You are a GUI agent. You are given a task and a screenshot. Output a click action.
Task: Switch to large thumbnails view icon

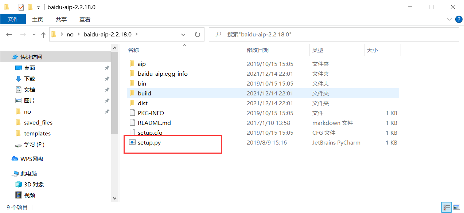pyautogui.click(x=456, y=208)
